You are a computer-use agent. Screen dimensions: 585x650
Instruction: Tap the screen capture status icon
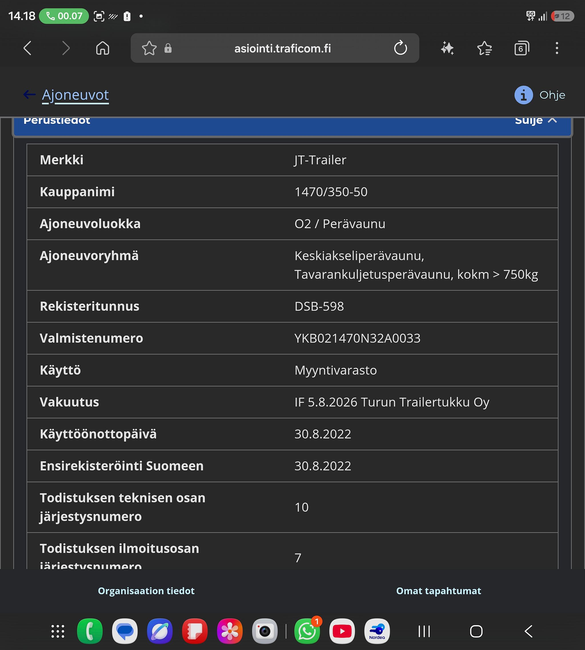(x=99, y=16)
